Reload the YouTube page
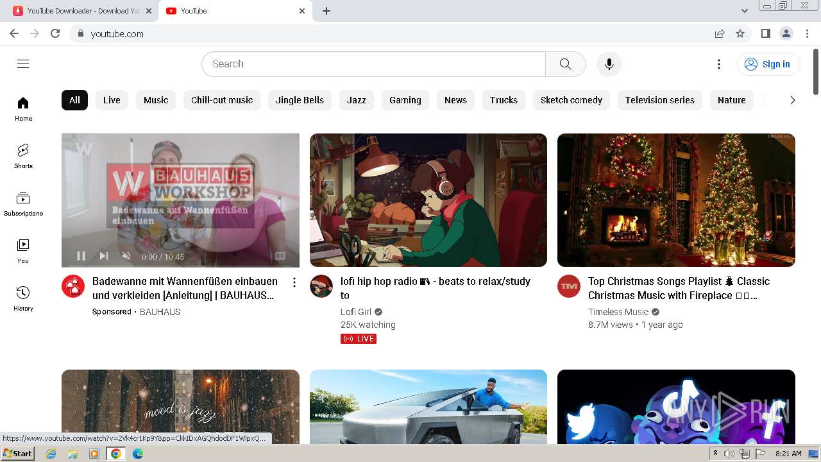The width and height of the screenshot is (821, 462). point(55,33)
